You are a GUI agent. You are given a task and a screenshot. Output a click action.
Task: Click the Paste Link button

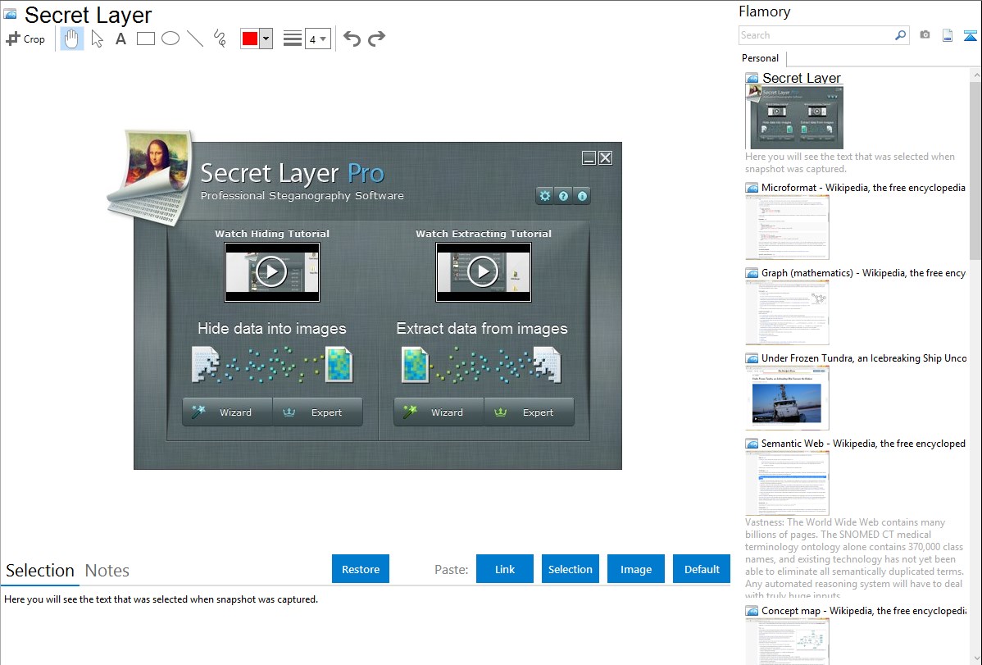click(x=505, y=569)
